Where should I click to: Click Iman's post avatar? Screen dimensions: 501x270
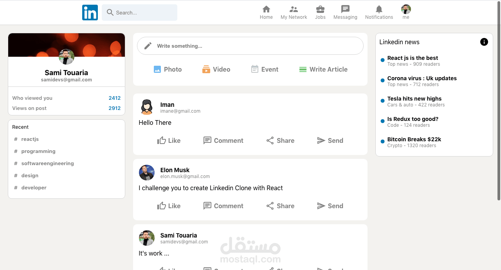coord(147,107)
